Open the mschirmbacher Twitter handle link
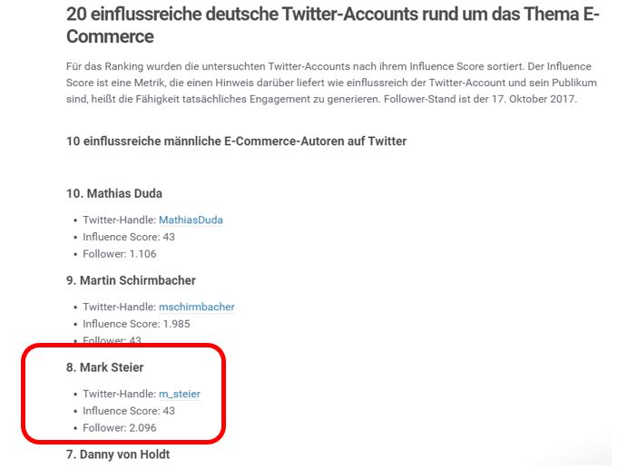Viewport: 618px width, 469px height. [197, 307]
